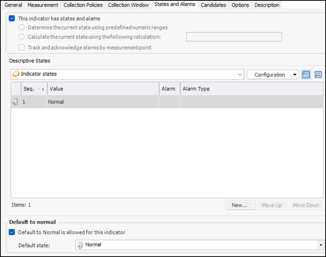The image size is (326, 257).
Task: Select the States and Alarms tab
Action: [x=175, y=4]
